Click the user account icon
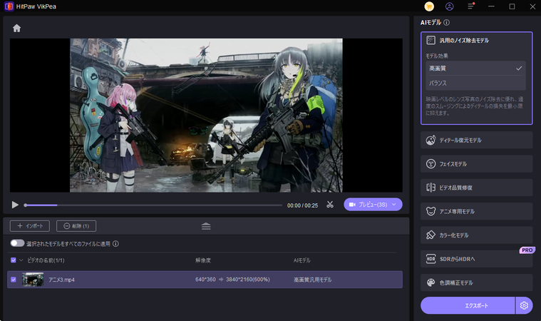 pyautogui.click(x=449, y=6)
